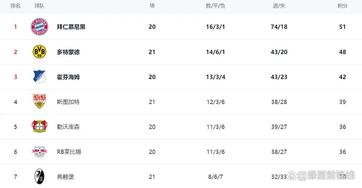Click the 胜/平/负 column header

coord(215,6)
